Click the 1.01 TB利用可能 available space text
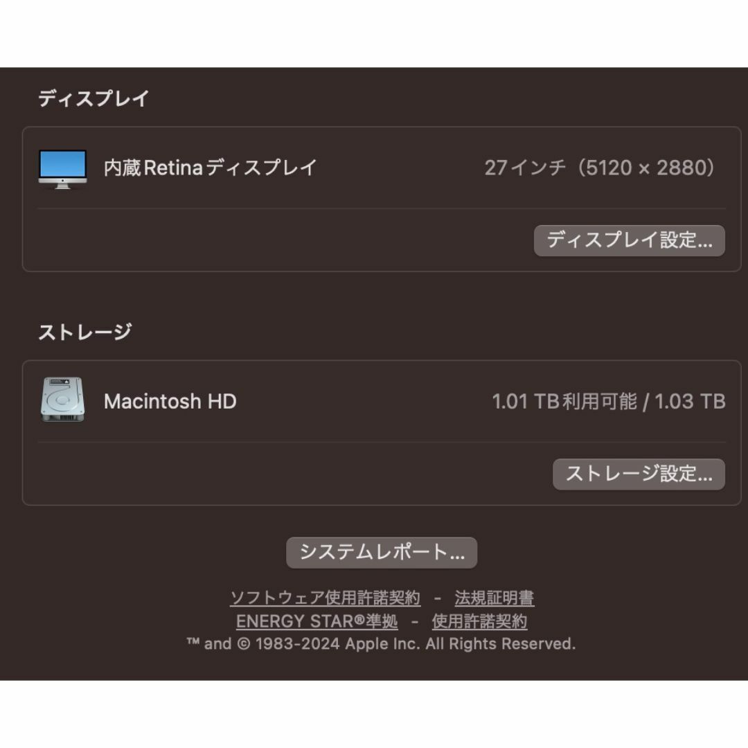 (x=564, y=402)
